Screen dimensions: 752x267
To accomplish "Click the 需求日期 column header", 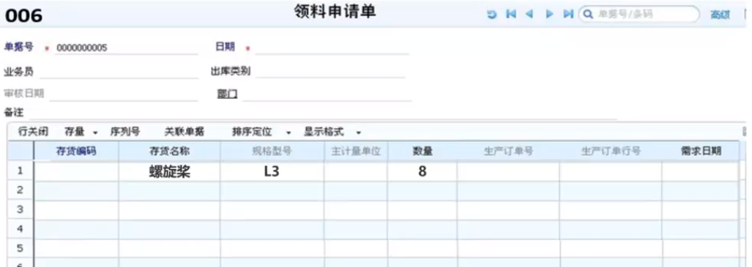I will click(x=701, y=151).
